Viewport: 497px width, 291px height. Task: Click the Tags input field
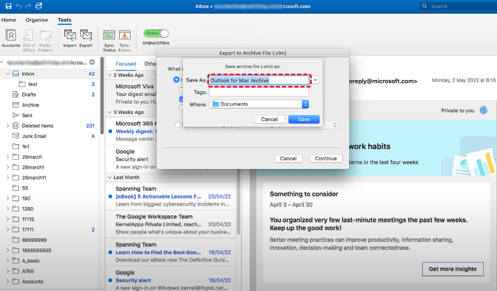coord(258,92)
